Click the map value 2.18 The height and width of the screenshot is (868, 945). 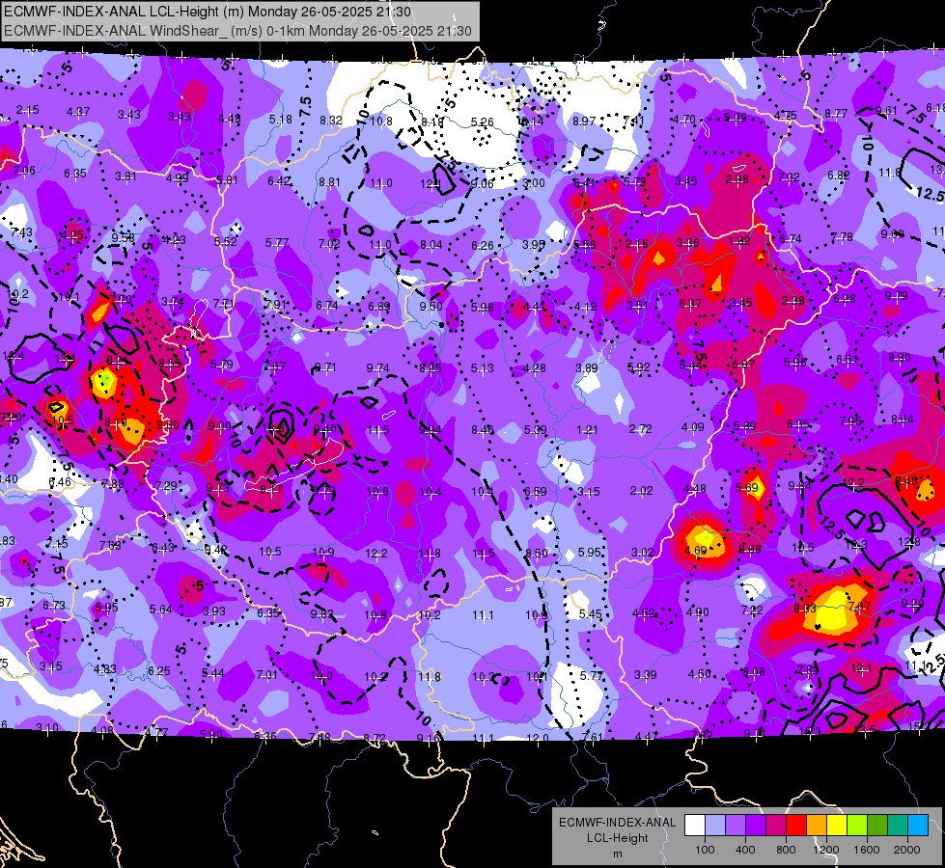click(637, 244)
